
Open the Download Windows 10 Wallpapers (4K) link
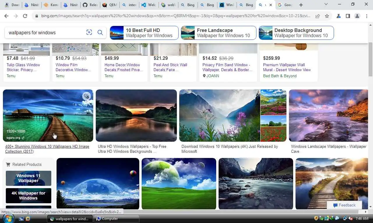[x=230, y=149]
